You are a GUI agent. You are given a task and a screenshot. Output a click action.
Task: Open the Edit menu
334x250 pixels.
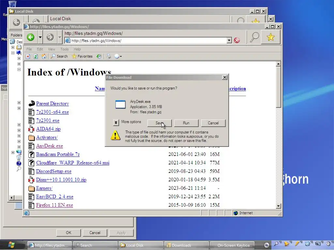tap(40, 49)
